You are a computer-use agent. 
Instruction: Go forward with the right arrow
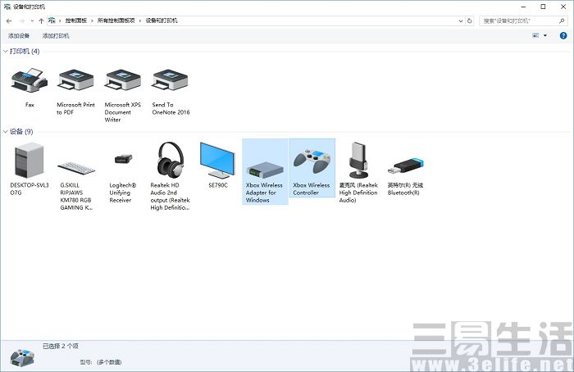click(22, 20)
